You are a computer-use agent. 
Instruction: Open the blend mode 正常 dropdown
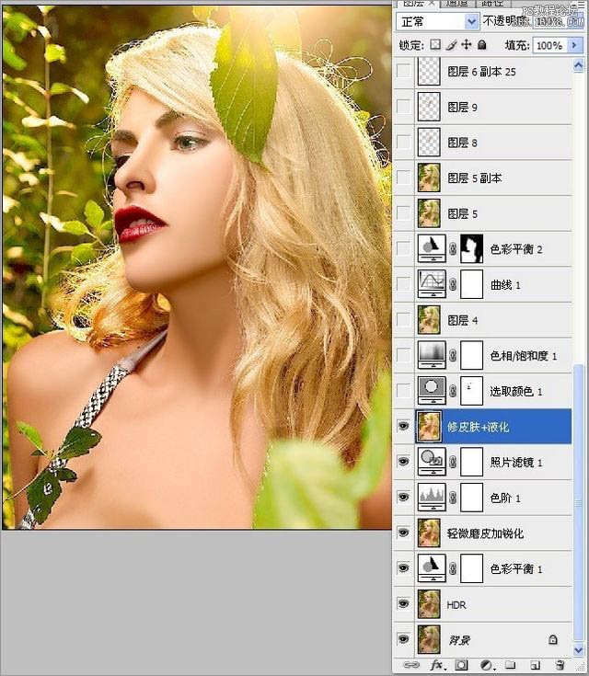point(437,21)
